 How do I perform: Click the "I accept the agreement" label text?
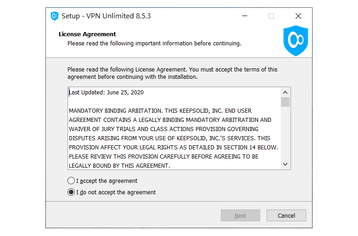tap(106, 181)
